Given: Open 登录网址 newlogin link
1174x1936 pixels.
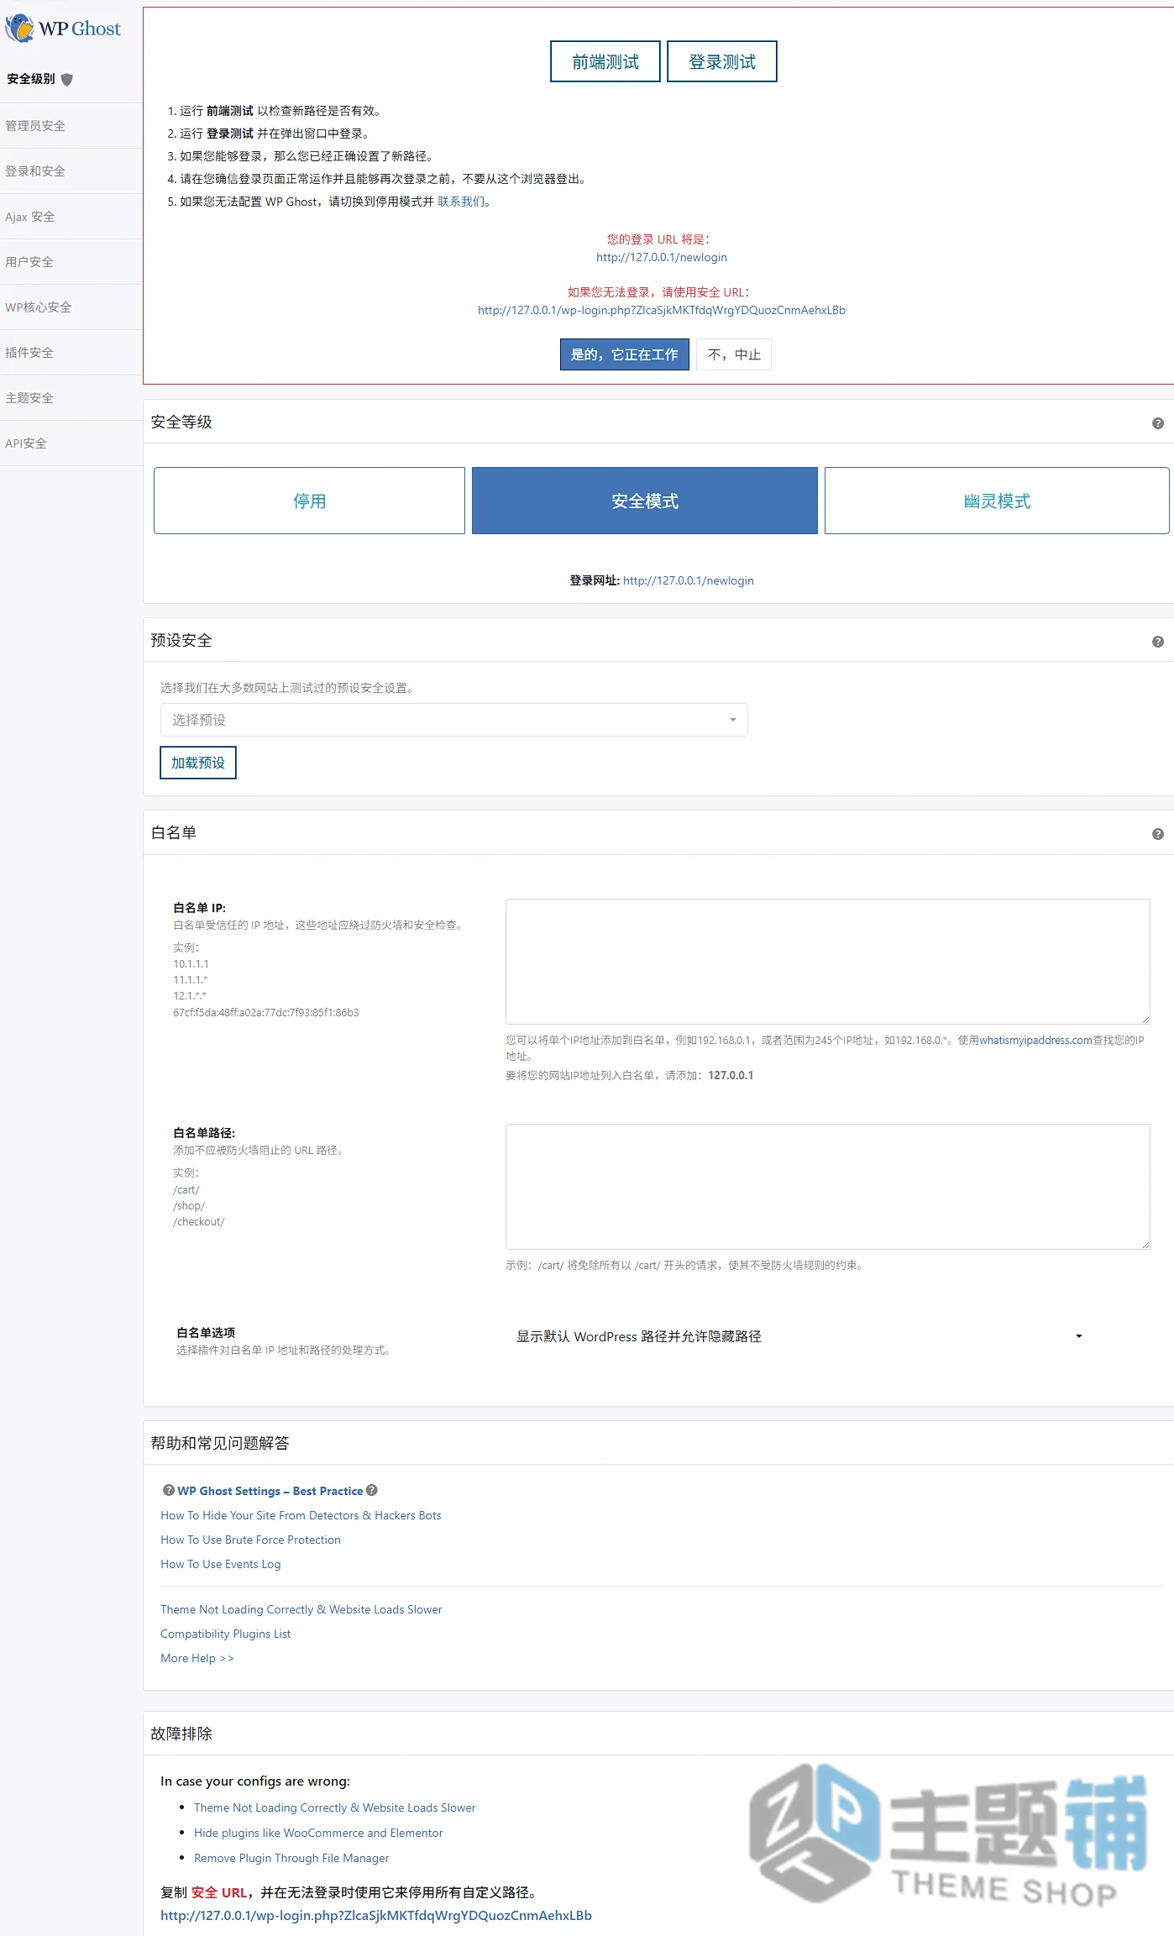Looking at the screenshot, I should tap(689, 580).
